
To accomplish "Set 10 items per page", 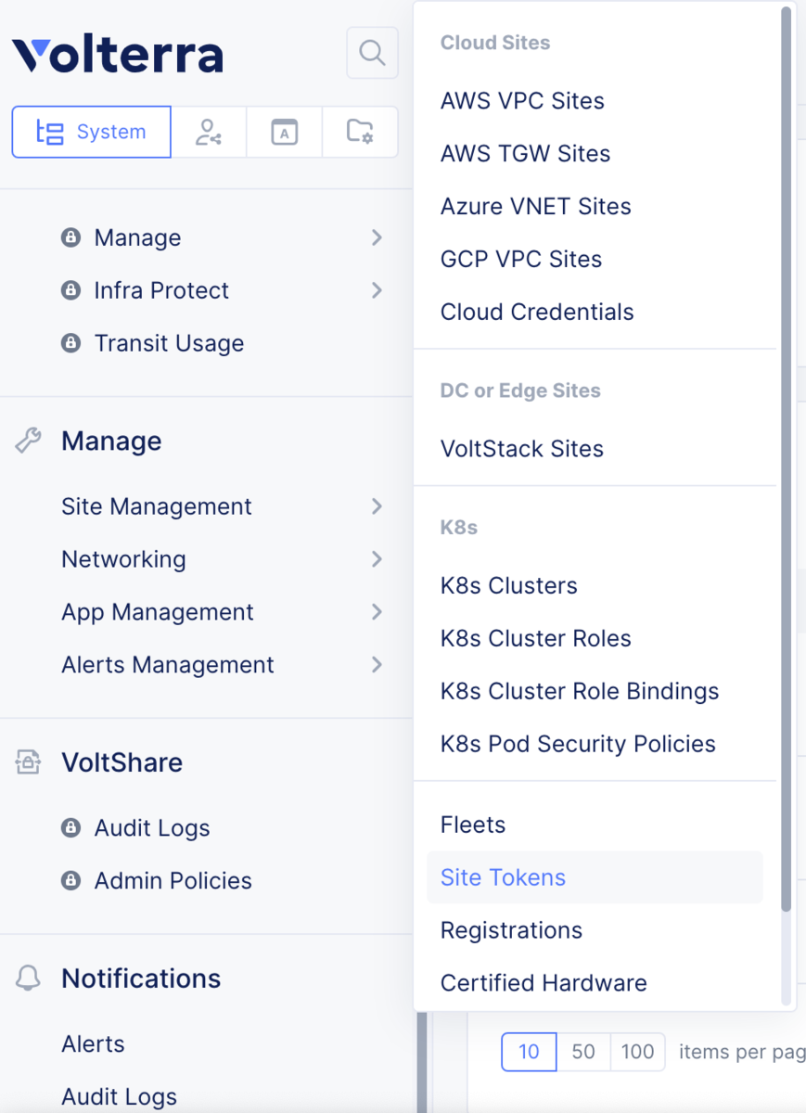I will [x=529, y=1052].
